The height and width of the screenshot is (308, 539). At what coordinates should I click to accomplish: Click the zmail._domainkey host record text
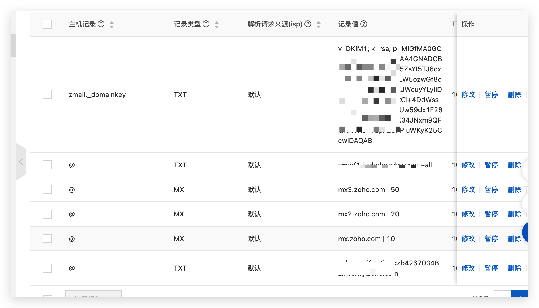[x=97, y=95]
